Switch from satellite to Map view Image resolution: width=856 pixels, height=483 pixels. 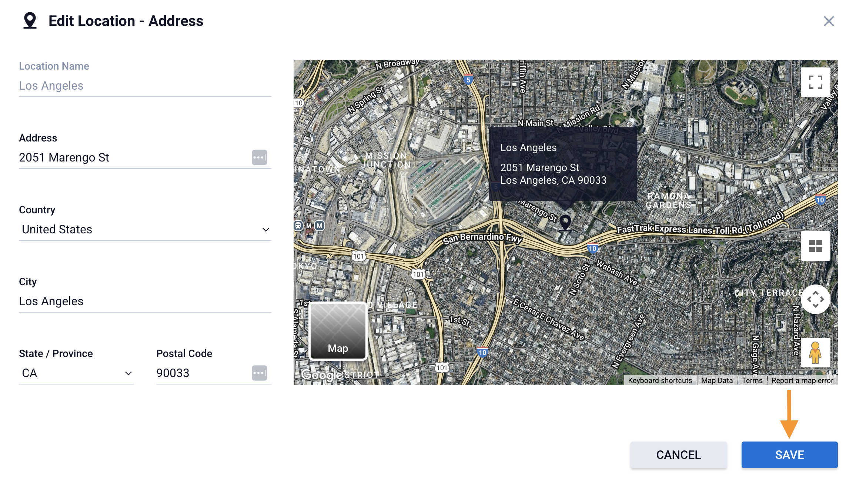coord(337,331)
